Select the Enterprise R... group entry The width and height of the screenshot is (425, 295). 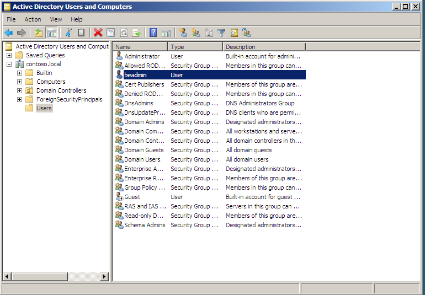point(144,178)
